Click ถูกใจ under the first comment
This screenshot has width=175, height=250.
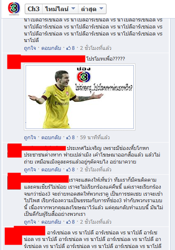[x=30, y=48]
